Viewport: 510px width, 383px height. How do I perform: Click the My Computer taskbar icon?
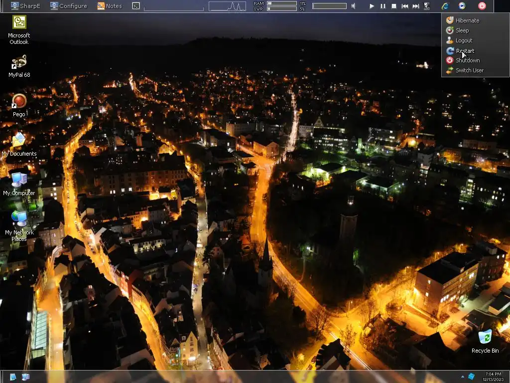[x=25, y=377]
